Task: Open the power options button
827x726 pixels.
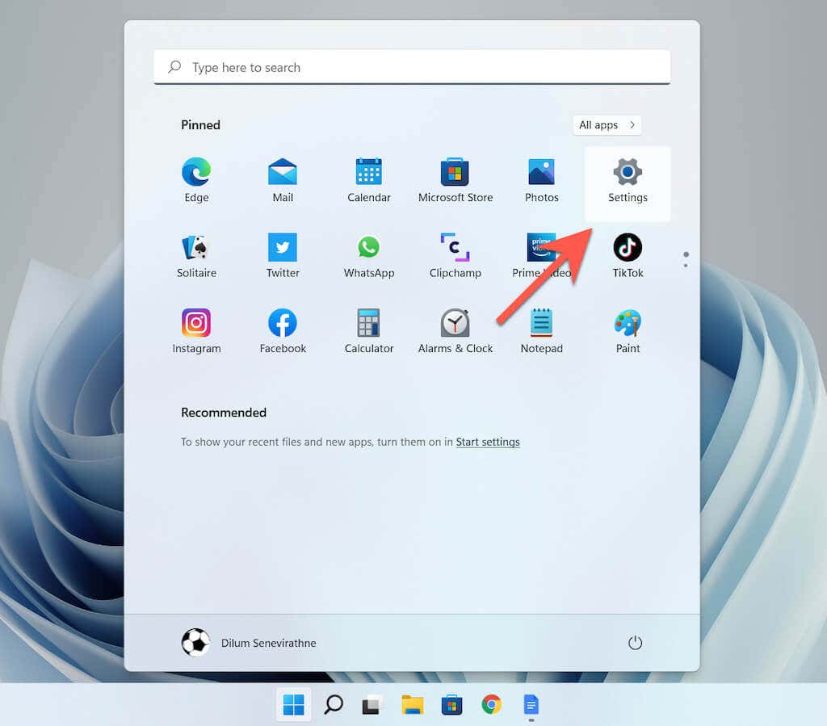Action: click(x=635, y=643)
